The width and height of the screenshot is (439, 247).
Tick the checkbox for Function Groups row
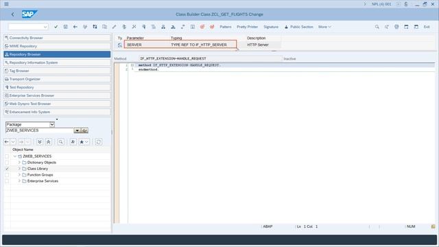(x=7, y=175)
